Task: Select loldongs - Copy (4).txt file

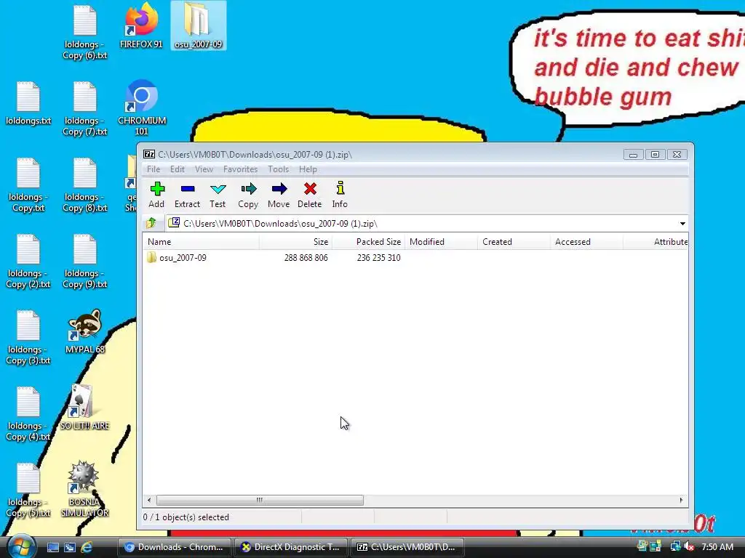Action: (28, 414)
